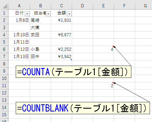Click the red comment indicator on cell E6
The width and height of the screenshot is (152, 122).
point(113,46)
